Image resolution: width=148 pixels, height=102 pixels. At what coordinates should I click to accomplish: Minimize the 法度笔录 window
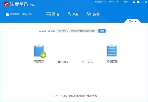(142, 2)
